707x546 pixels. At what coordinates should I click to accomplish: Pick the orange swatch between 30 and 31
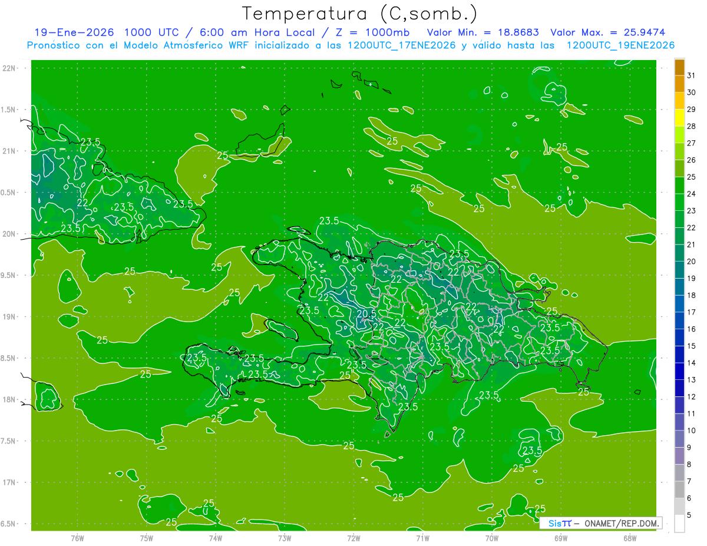click(x=679, y=84)
